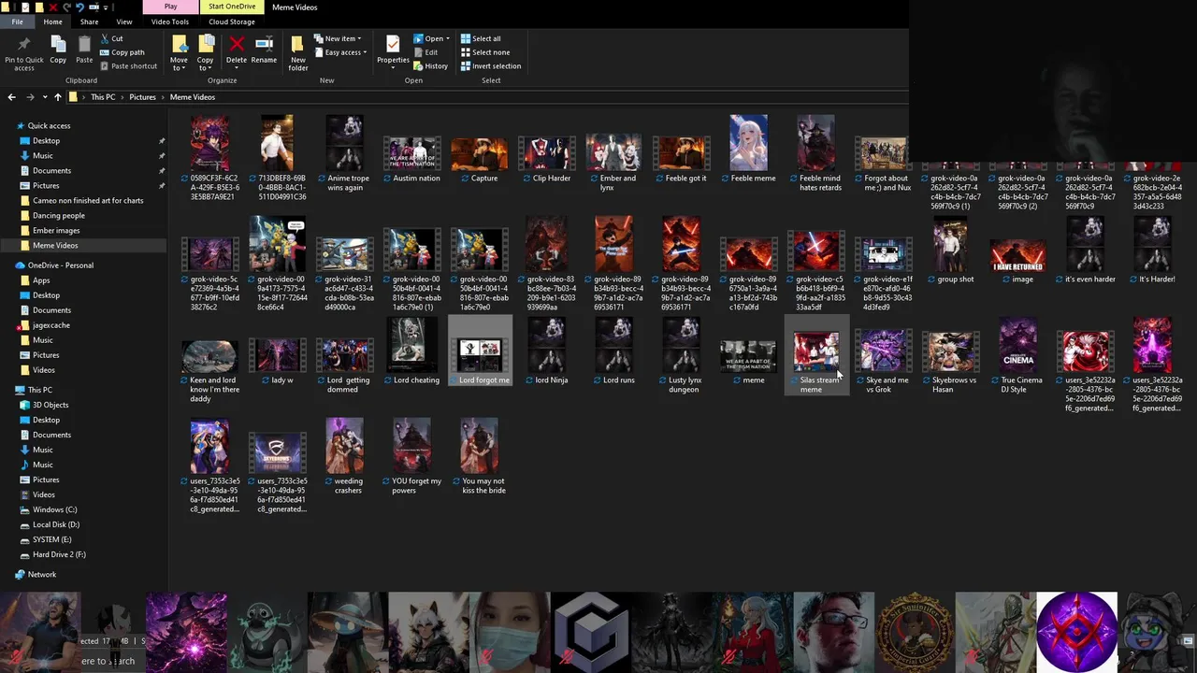Click Meme Videos in the address breadcrumb
The width and height of the screenshot is (1197, 673).
(192, 97)
